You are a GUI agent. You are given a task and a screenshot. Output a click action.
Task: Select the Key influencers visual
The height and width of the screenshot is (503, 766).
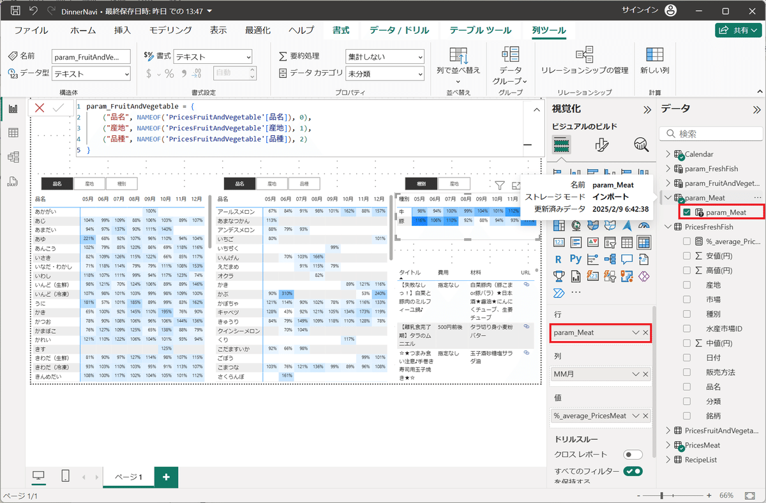tap(593, 259)
